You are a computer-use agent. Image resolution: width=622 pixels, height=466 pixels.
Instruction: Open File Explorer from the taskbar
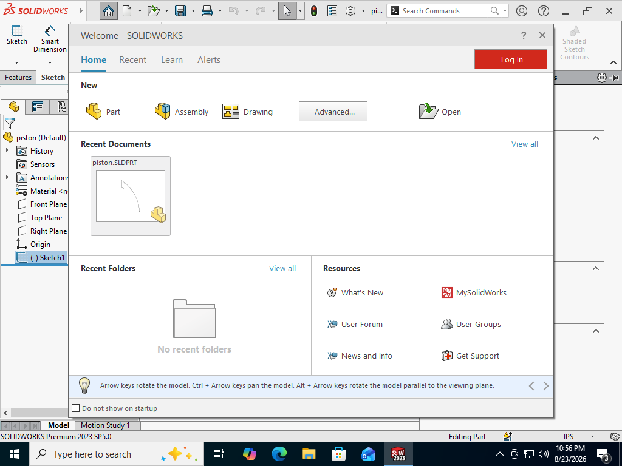click(309, 454)
